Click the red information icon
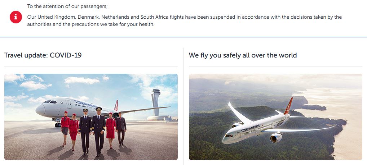Screen dimensions: 367x165 [16, 17]
